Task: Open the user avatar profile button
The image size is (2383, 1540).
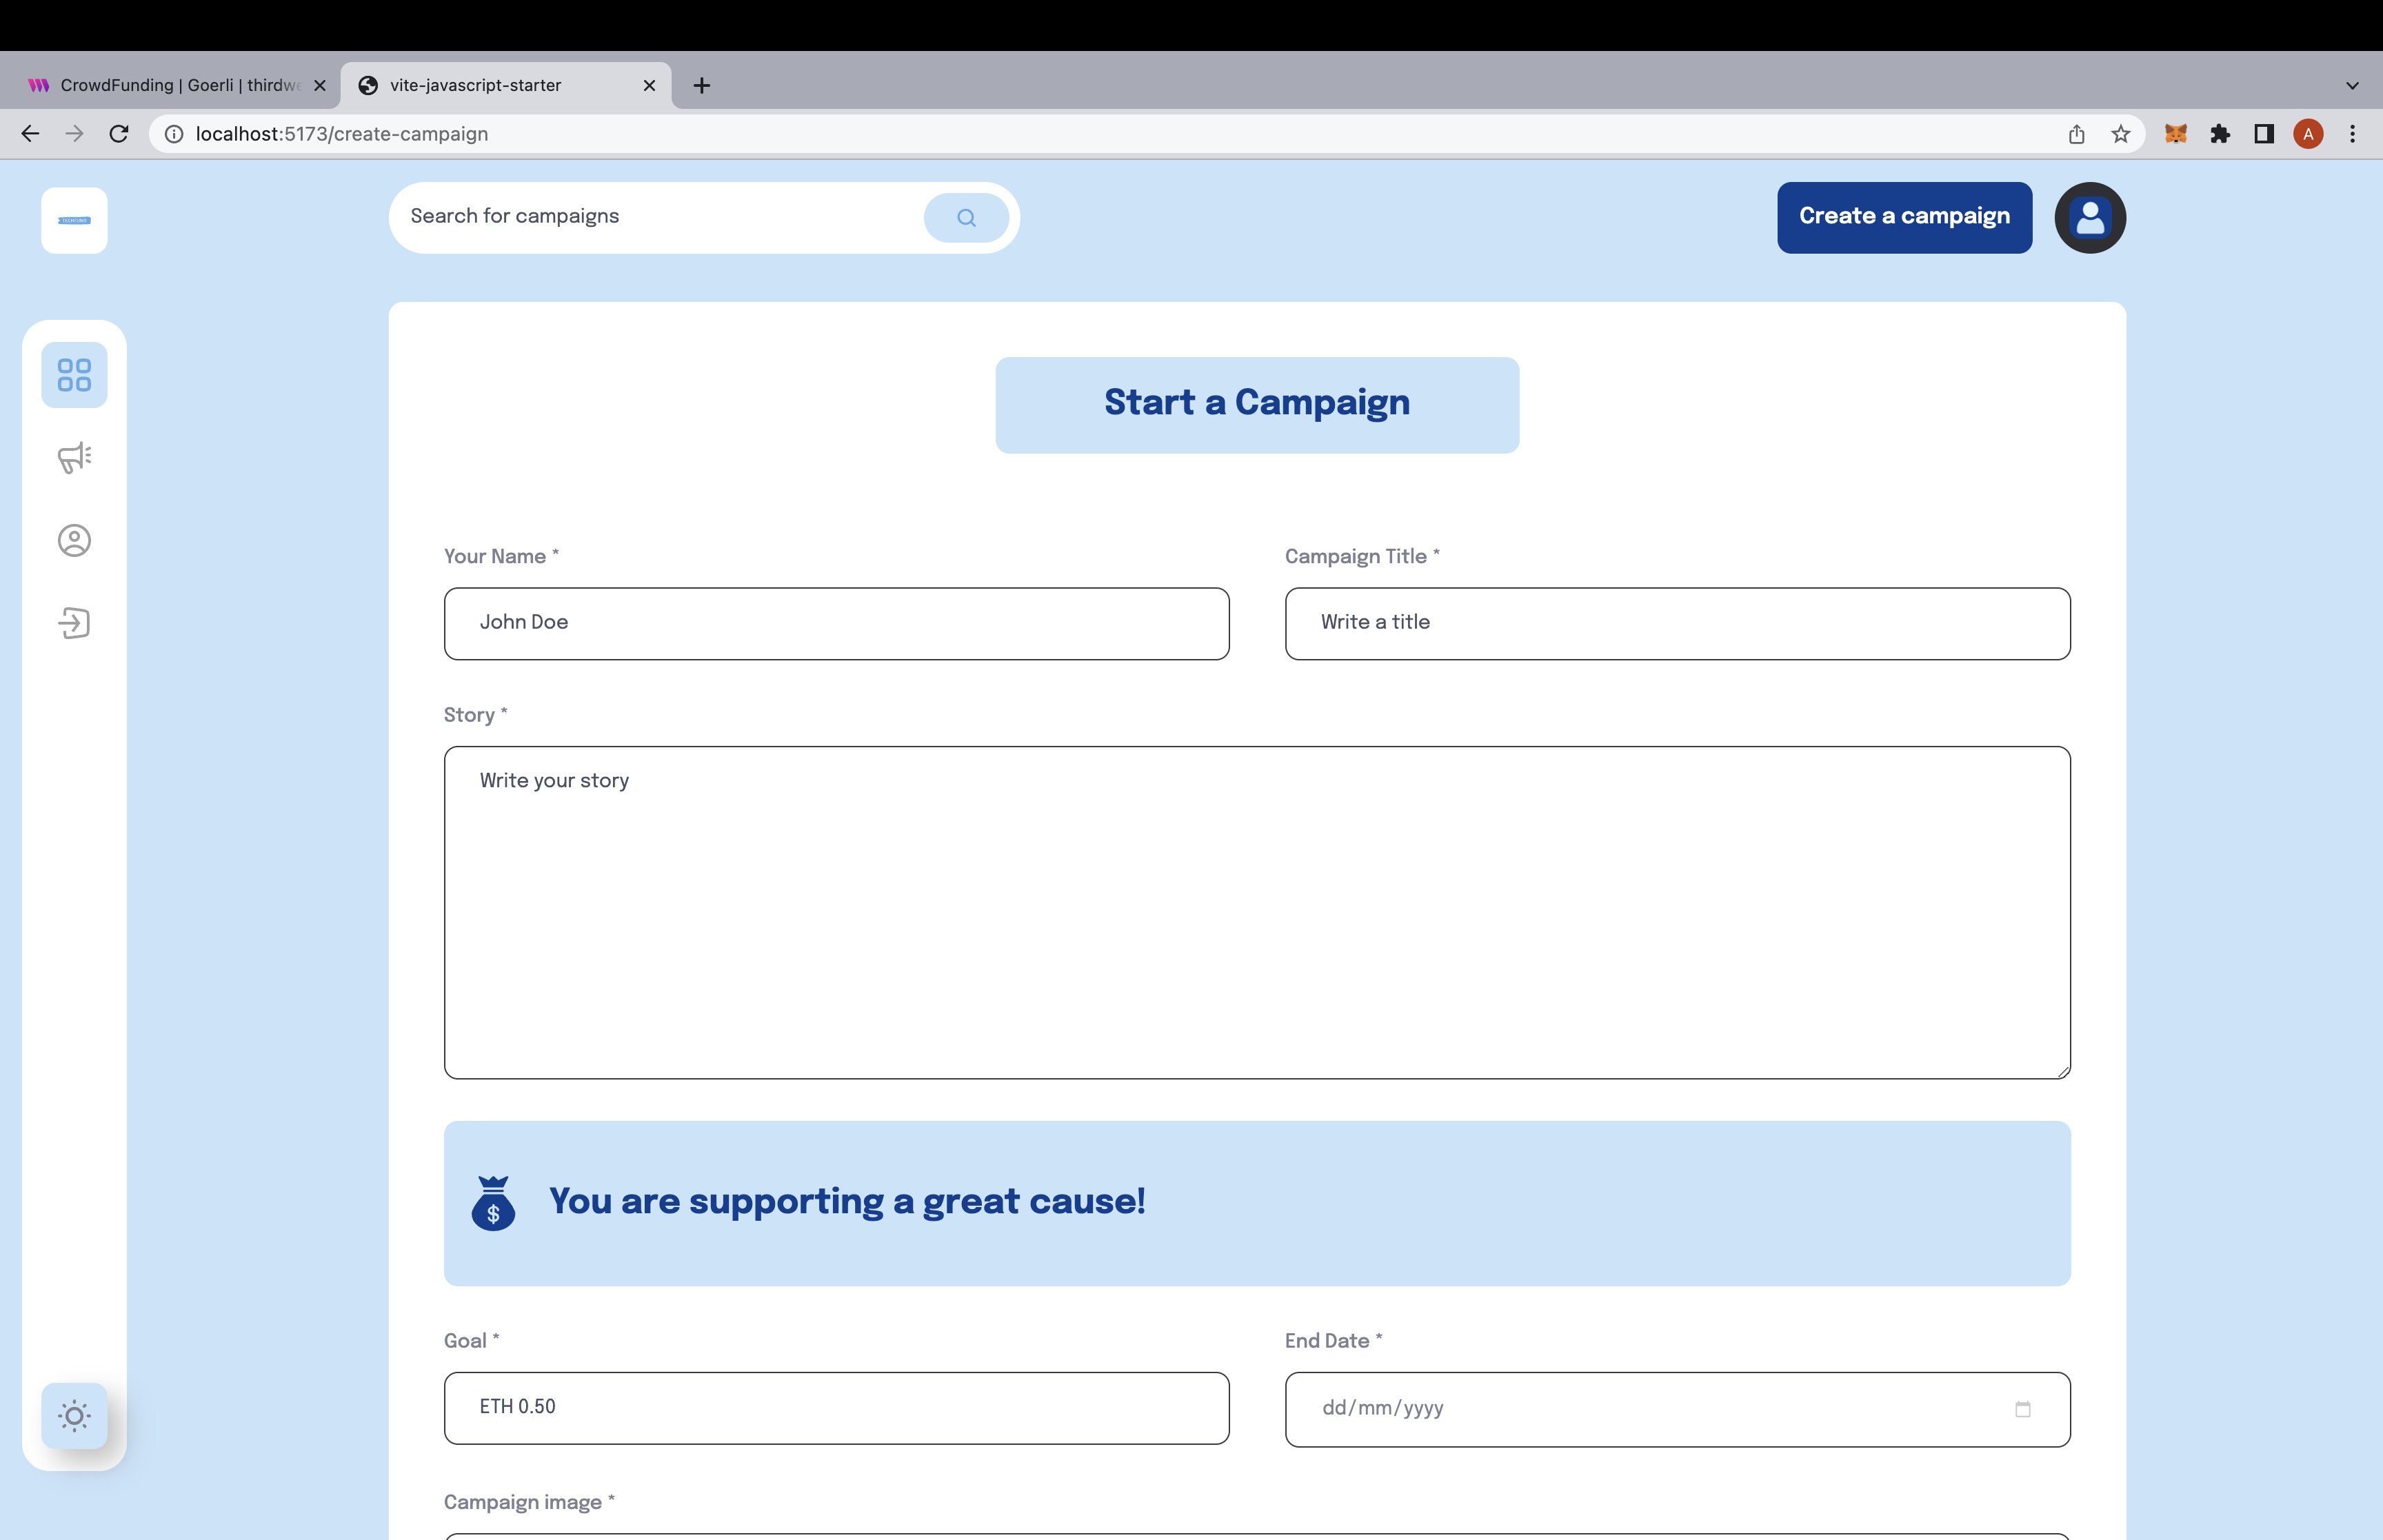Action: tap(2089, 218)
